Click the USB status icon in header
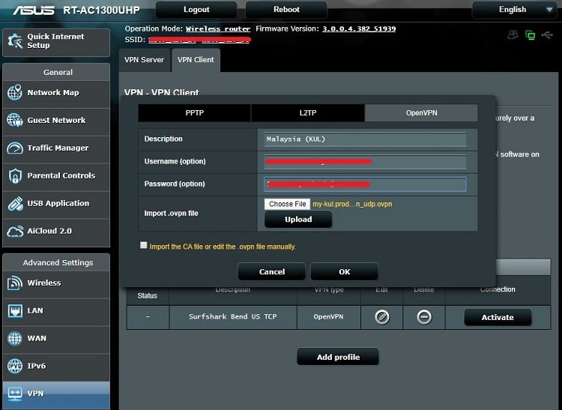Viewport: 562px width, 410px height. point(547,34)
